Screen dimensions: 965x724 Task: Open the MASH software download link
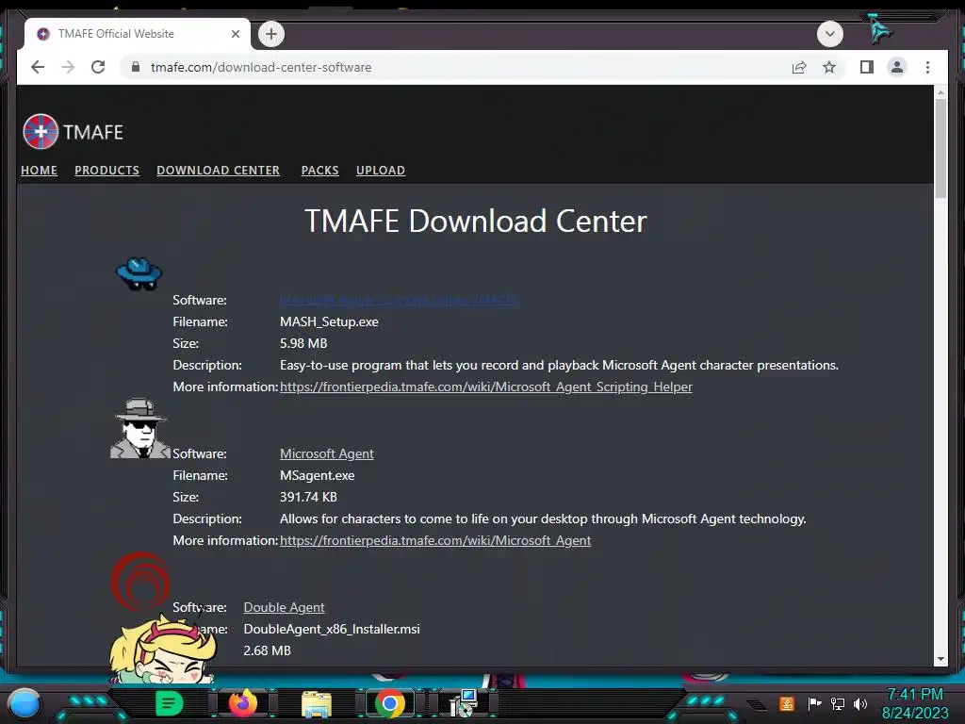click(x=399, y=300)
